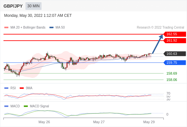Click the MA 20 Bollinger Bands legend swatch
This screenshot has height=127, width=187.
pos(6,28)
